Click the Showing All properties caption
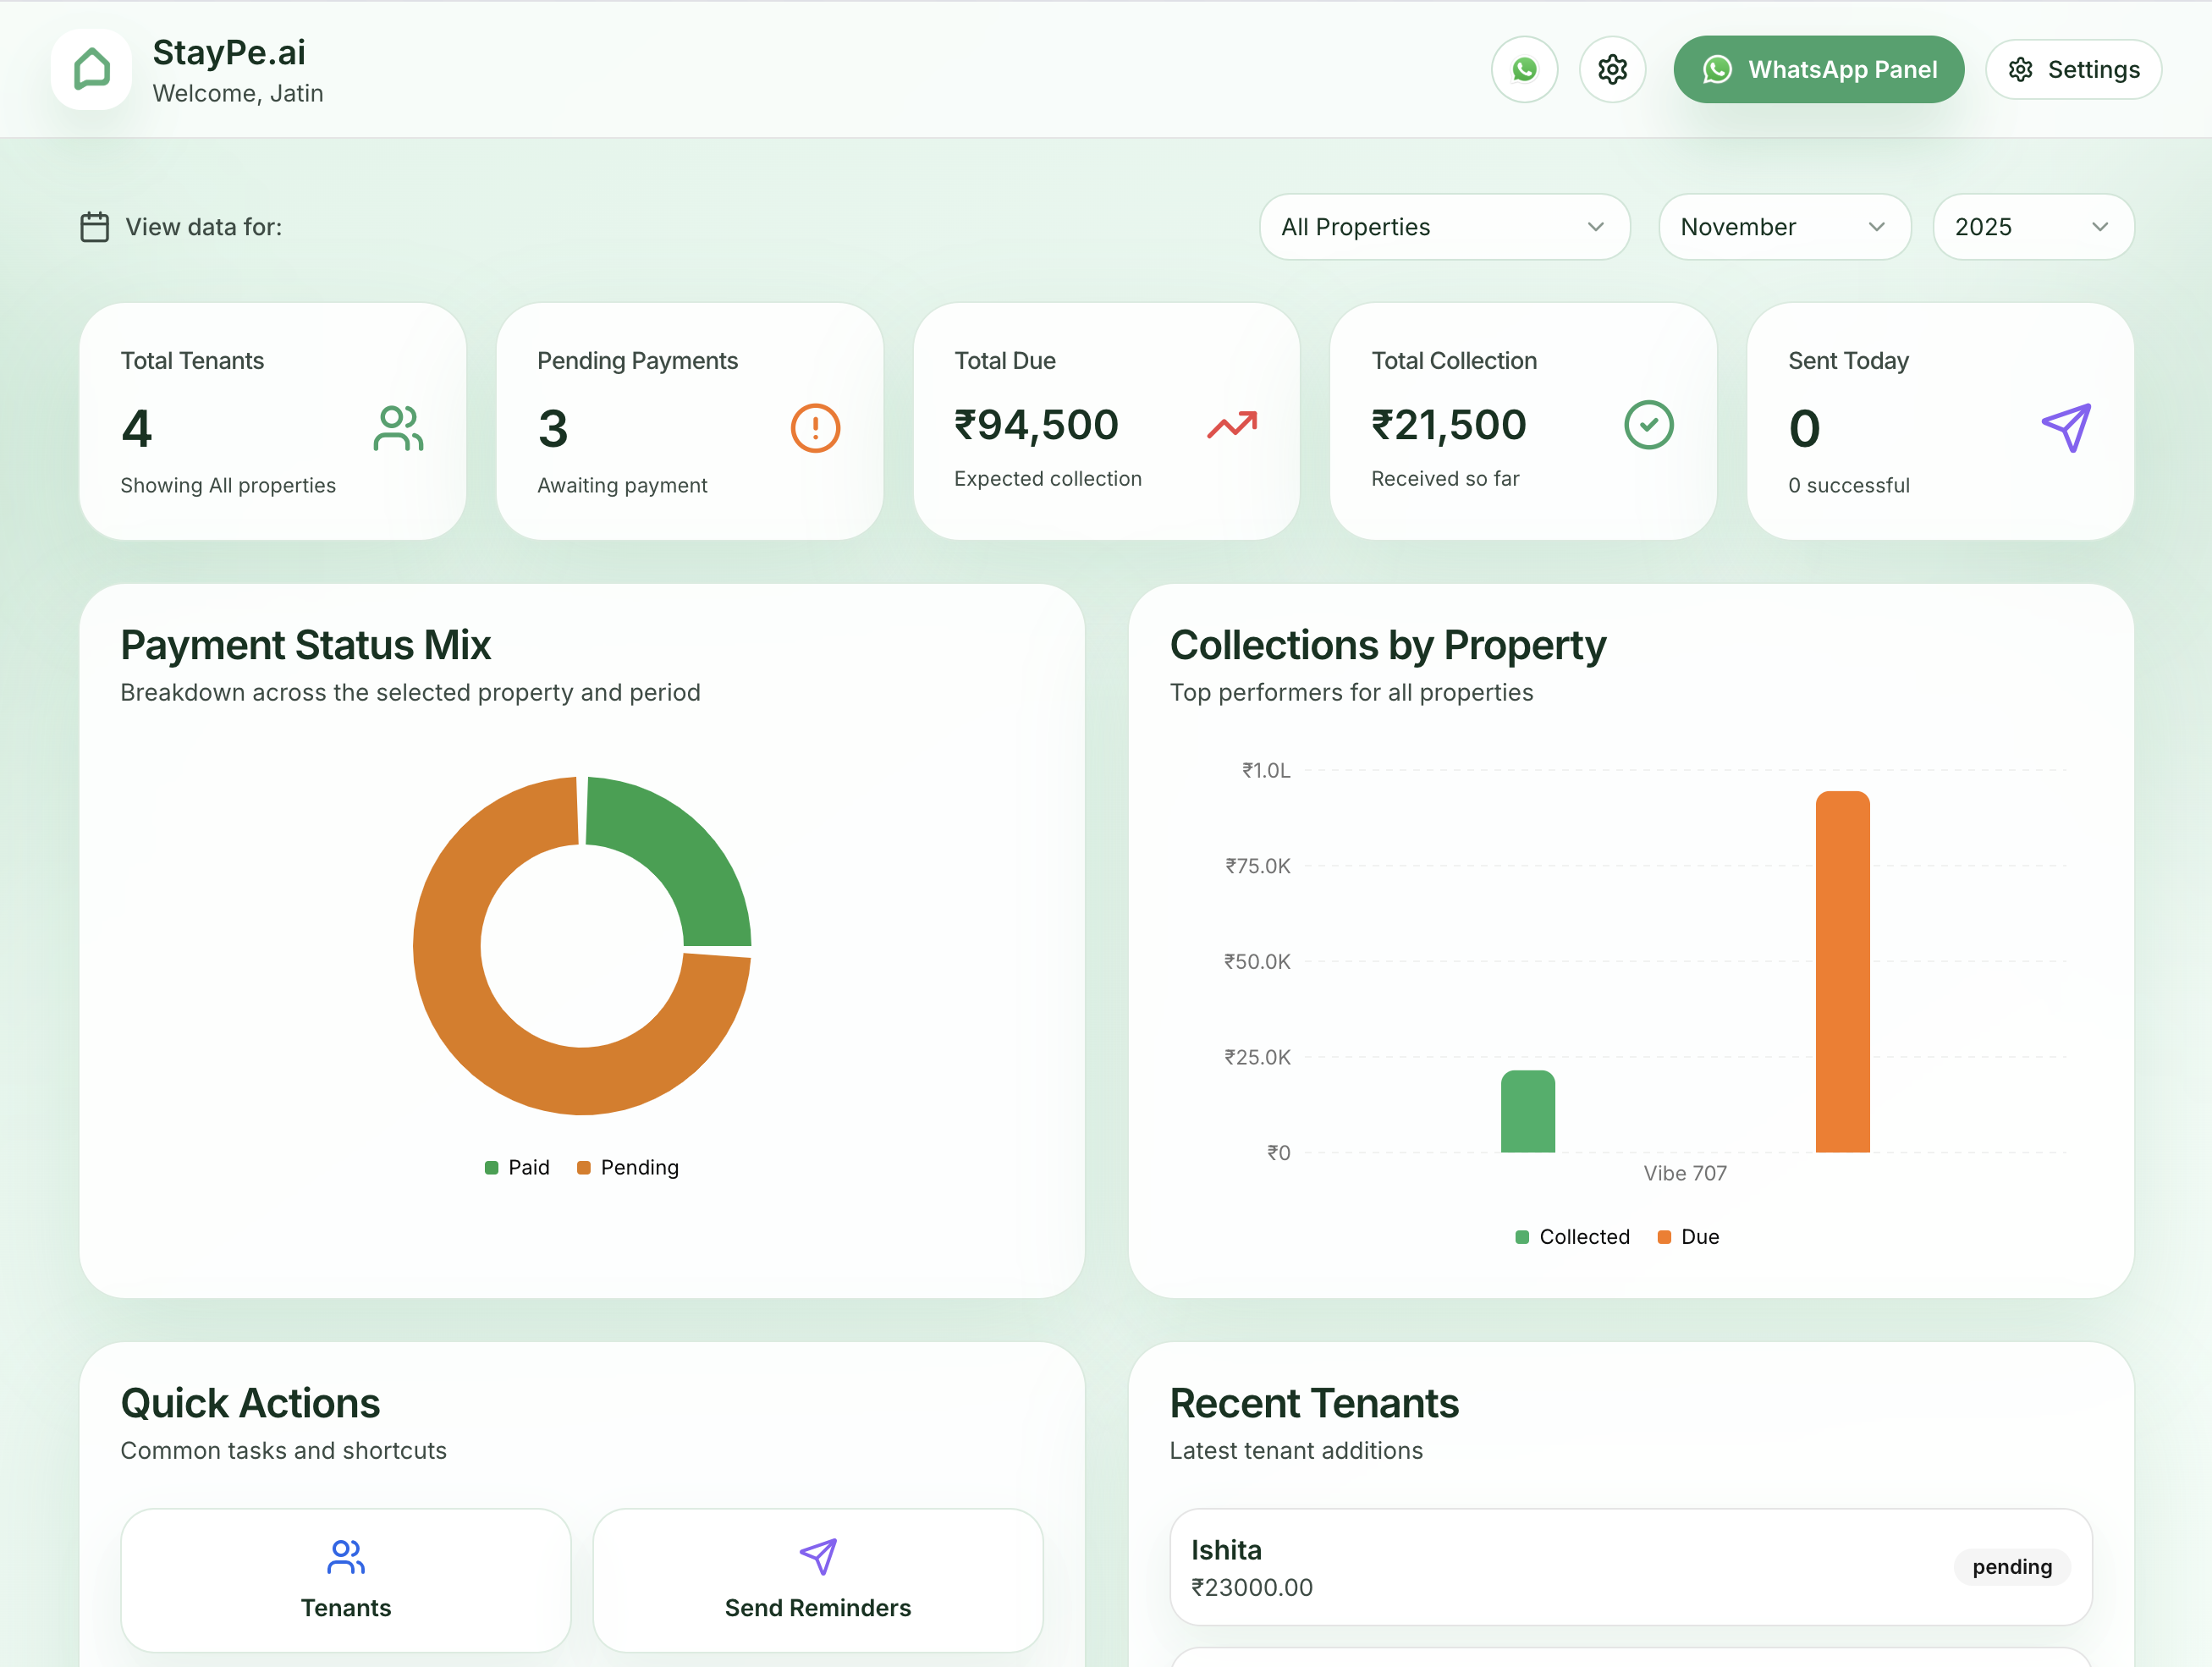This screenshot has height=1667, width=2212. [228, 485]
